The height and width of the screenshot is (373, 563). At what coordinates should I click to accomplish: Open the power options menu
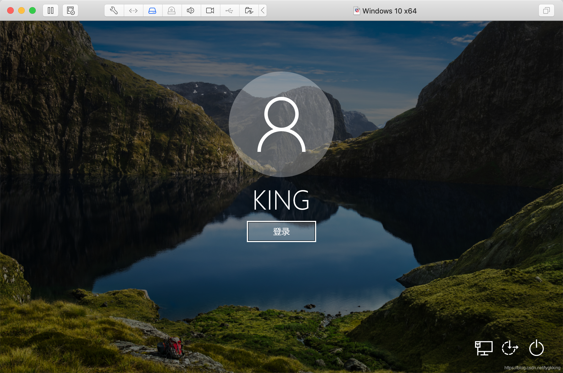pyautogui.click(x=536, y=348)
